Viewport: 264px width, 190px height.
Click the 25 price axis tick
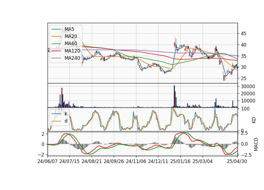click(x=243, y=78)
